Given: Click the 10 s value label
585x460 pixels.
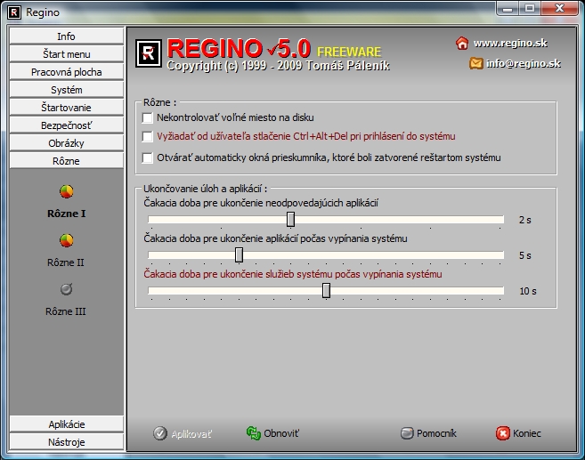Looking at the screenshot, I should [527, 291].
